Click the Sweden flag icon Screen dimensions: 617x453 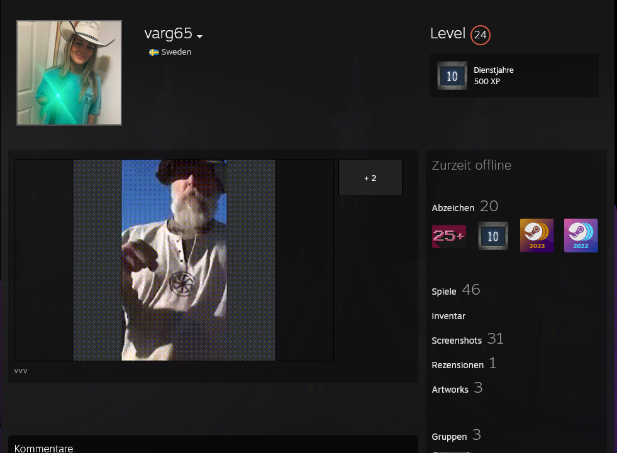[x=153, y=52]
